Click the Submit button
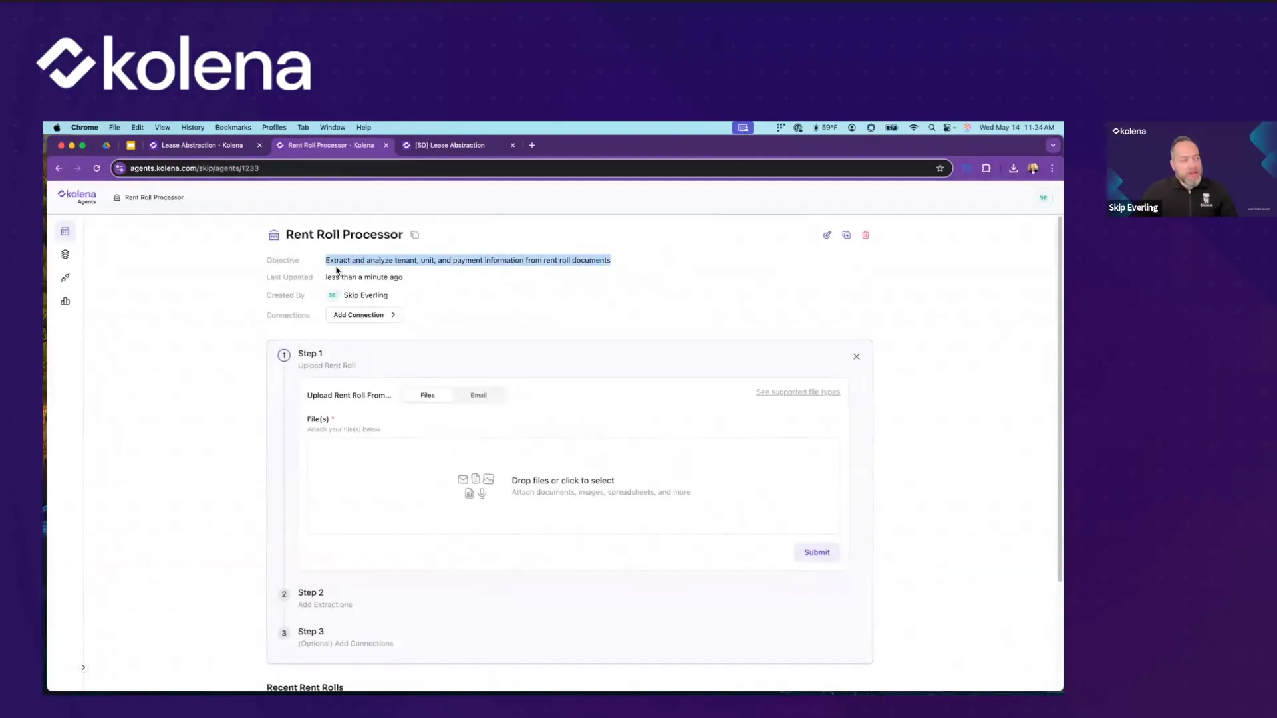The image size is (1277, 718). (x=817, y=552)
